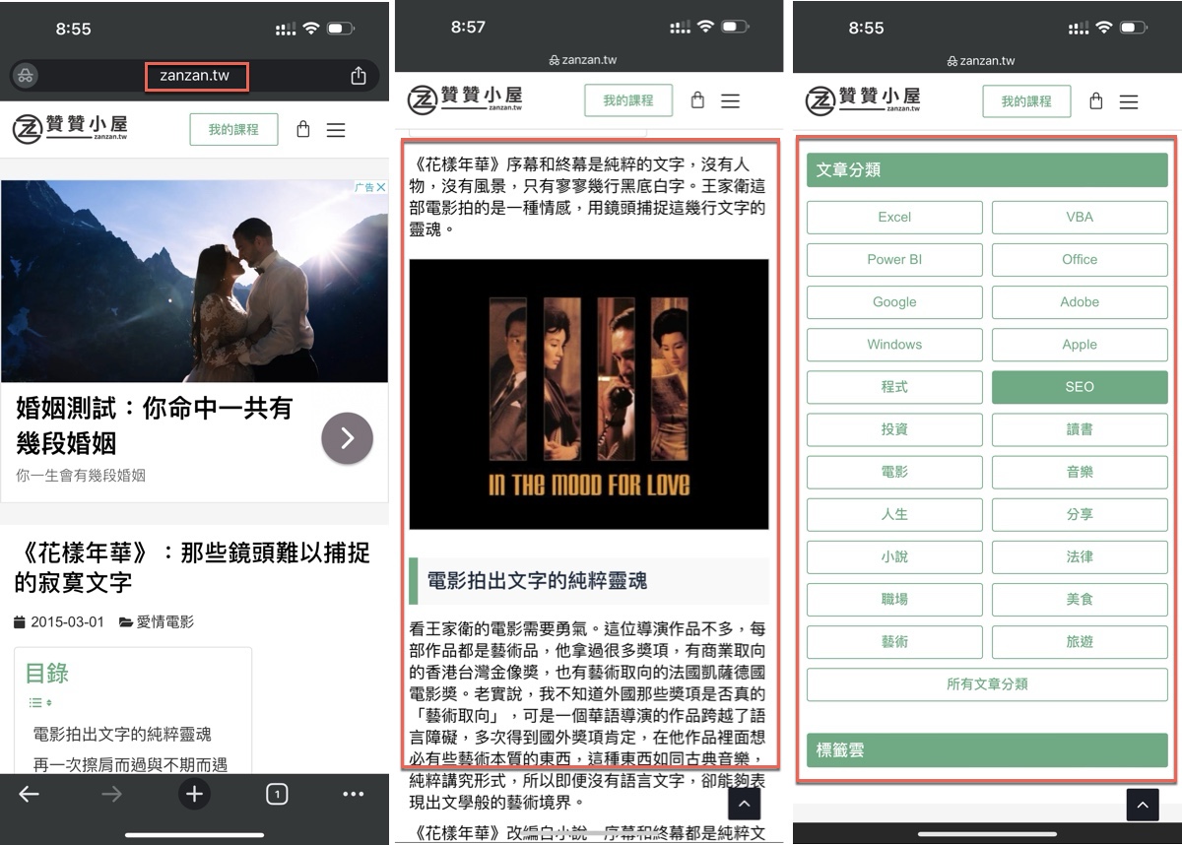This screenshot has width=1182, height=845.
Task: Tap the 贊贊小屋 logo in the middle screenshot
Action: click(465, 99)
